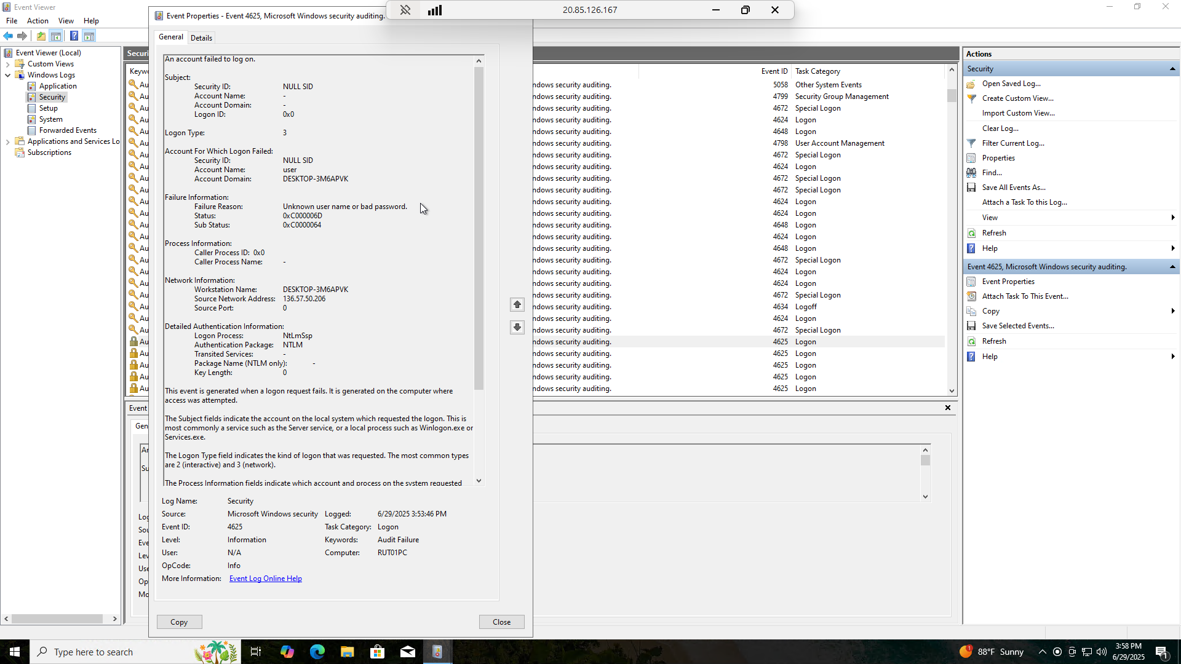Open Filter Current Log action

(1013, 143)
